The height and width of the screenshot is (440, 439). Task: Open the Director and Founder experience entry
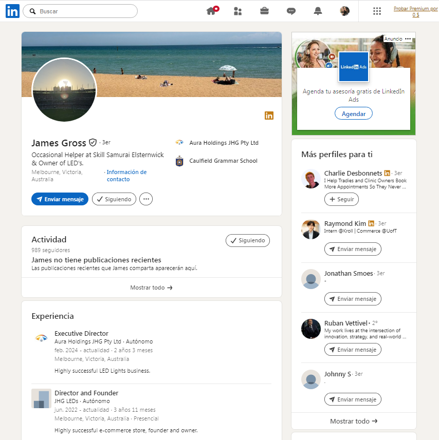coord(86,393)
